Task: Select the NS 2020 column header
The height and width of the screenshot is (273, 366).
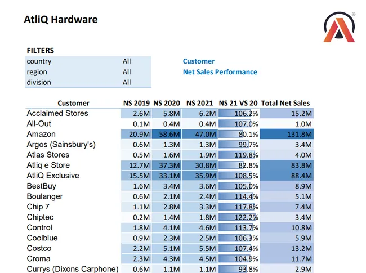Action: [x=167, y=103]
